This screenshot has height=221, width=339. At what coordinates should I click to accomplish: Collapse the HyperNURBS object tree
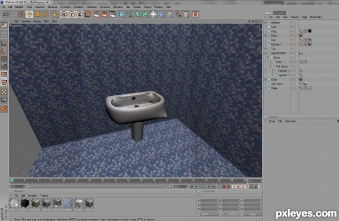pos(266,53)
